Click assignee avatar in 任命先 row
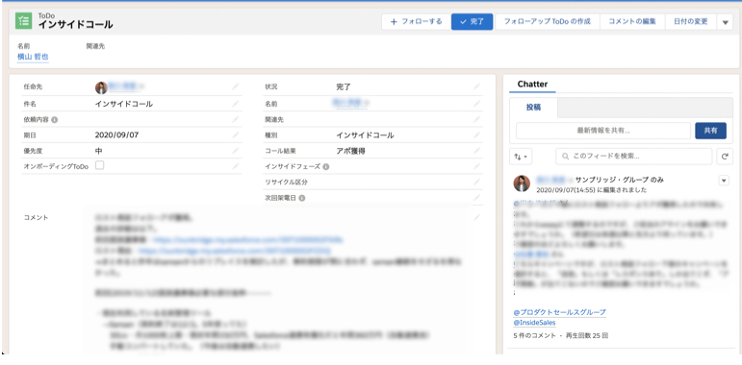 coord(101,87)
